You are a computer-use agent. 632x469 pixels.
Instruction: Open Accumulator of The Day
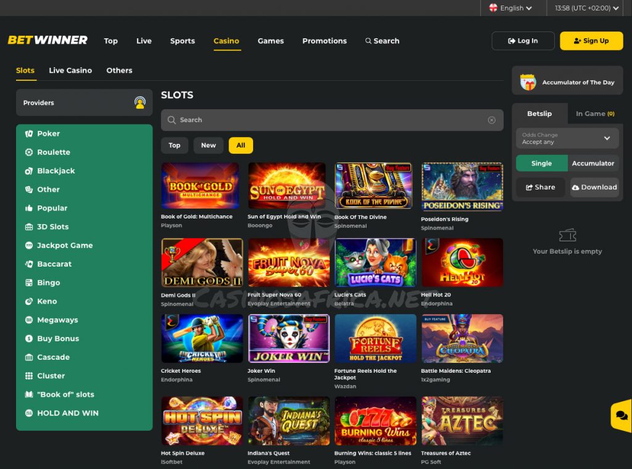[x=567, y=80]
